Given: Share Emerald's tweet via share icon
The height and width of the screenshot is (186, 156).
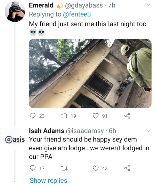Looking at the screenshot, I should [x=127, y=116].
